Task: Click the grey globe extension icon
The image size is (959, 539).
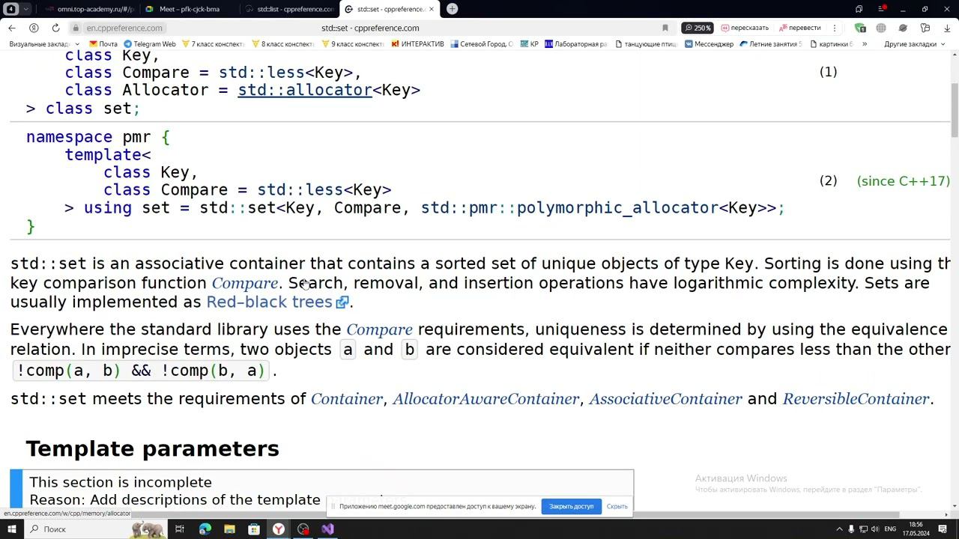Action: pyautogui.click(x=881, y=28)
